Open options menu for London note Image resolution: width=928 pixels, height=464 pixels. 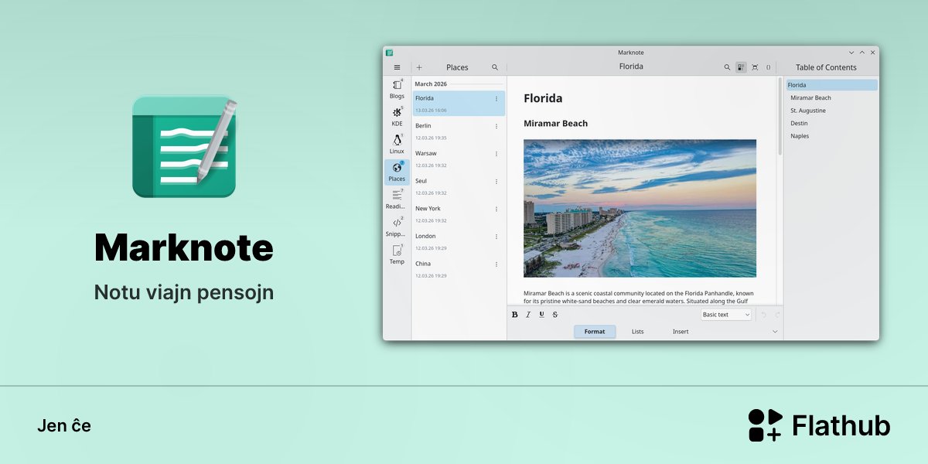pos(496,237)
